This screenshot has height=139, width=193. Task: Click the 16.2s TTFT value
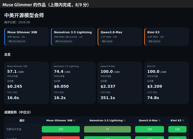point(60,98)
